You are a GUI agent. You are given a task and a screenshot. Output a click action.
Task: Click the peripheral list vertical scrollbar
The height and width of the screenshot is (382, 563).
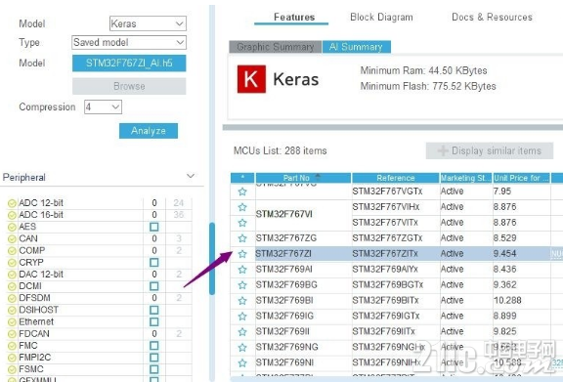pos(212,259)
